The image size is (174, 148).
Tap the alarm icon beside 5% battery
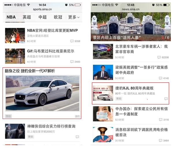pos(66,5)
